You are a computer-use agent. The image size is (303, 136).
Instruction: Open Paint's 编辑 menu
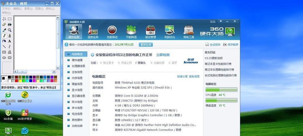(x=17, y=8)
